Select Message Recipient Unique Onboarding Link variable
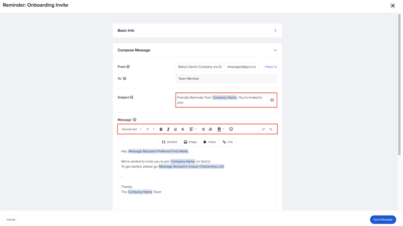403x226 pixels. (x=191, y=167)
